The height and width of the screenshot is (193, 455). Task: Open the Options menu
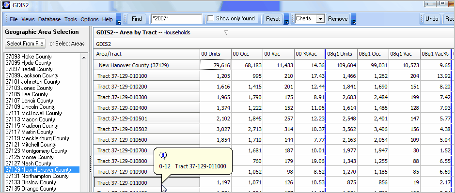89,19
